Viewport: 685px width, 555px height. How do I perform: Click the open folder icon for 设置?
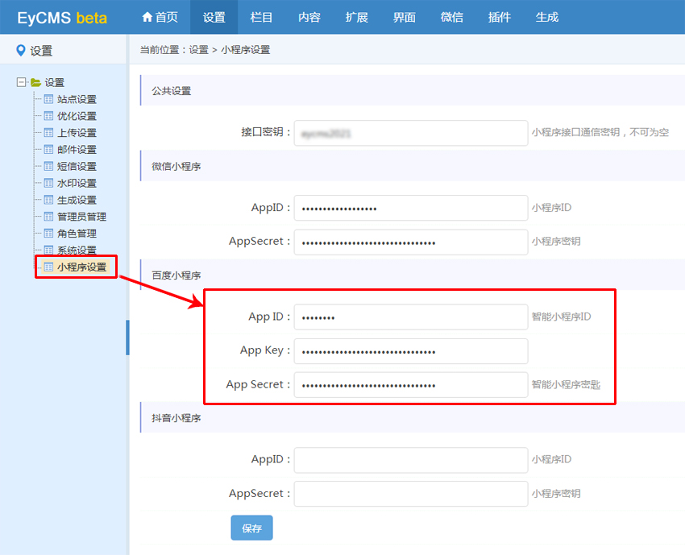pos(35,82)
